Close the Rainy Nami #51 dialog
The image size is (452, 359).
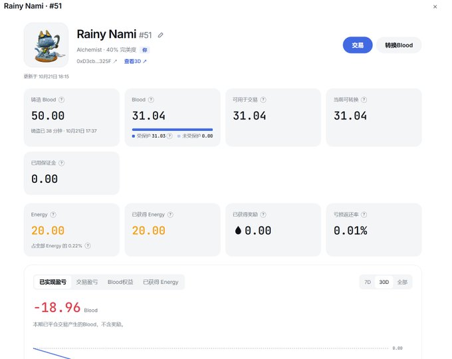click(x=435, y=7)
